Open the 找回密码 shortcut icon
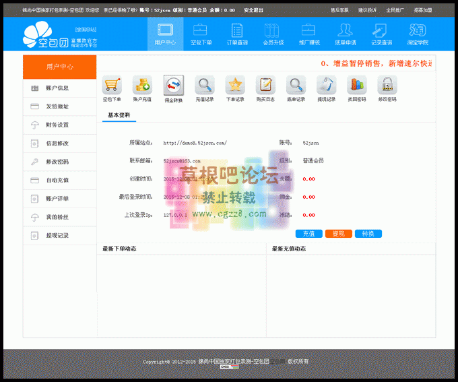The image size is (458, 382). (x=357, y=85)
